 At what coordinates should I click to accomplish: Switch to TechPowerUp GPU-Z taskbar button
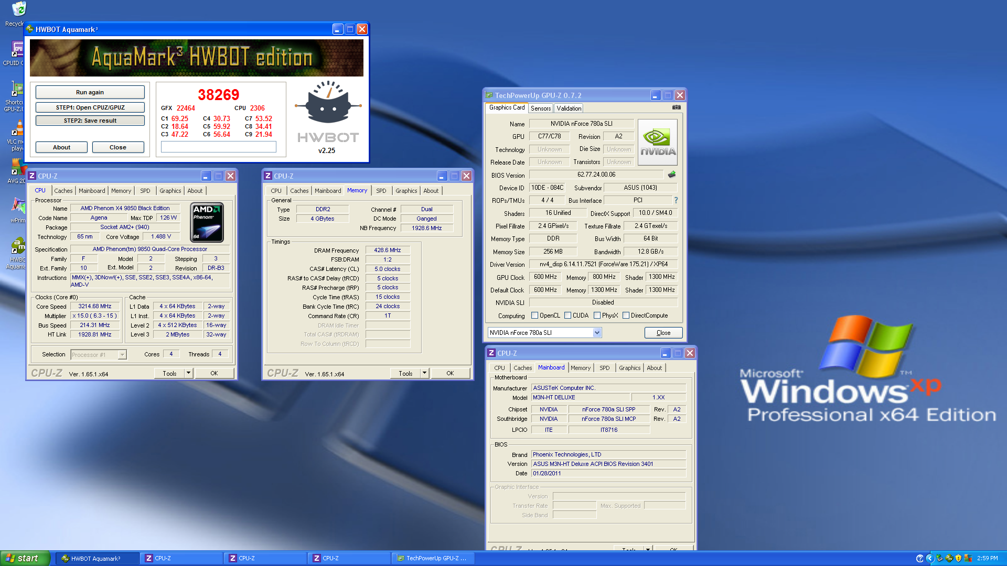[x=433, y=558]
